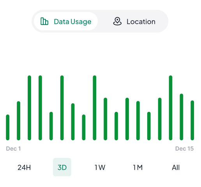Click the map pin Location icon

tap(117, 21)
